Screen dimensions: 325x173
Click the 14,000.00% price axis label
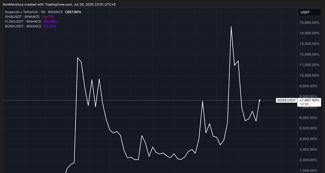click(x=309, y=33)
